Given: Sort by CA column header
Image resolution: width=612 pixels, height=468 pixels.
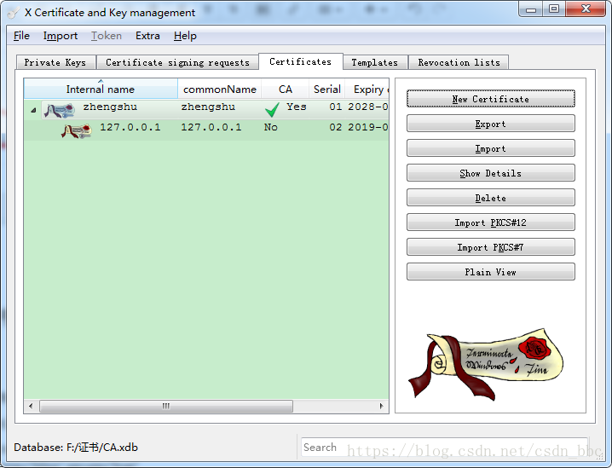Looking at the screenshot, I should tap(286, 89).
